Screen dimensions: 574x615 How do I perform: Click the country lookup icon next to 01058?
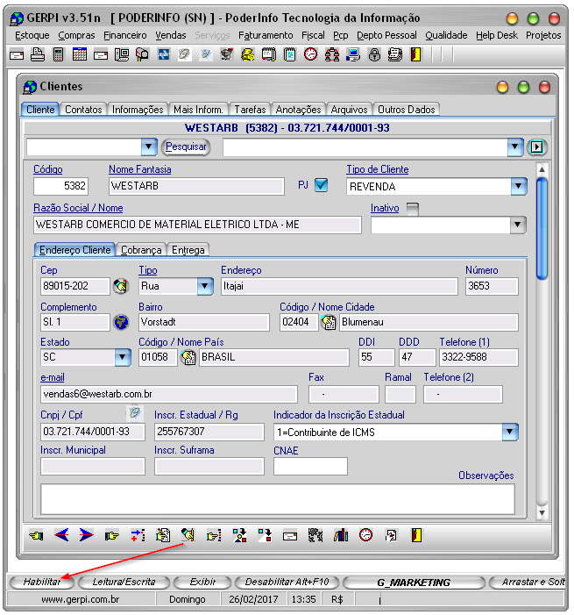click(188, 357)
